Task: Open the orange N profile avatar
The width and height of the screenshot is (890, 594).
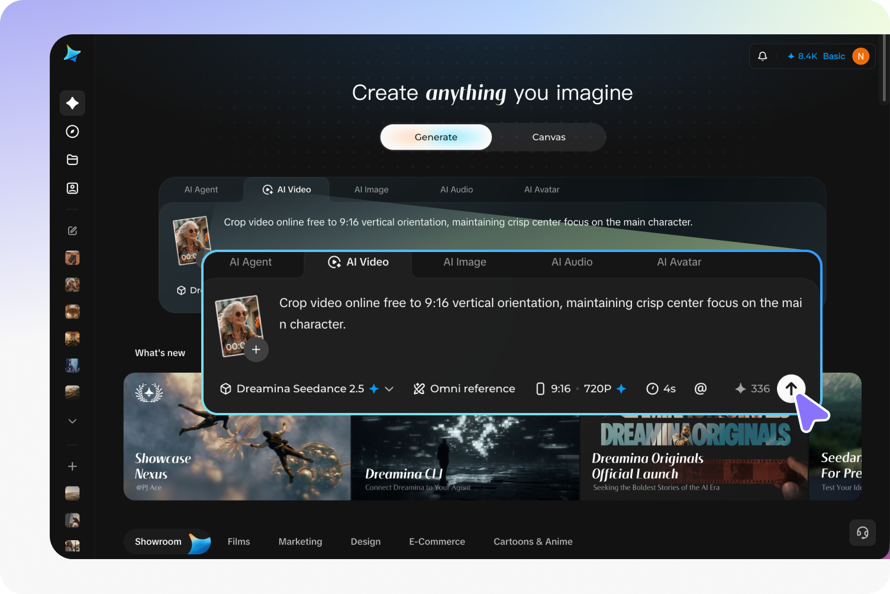Action: tap(860, 56)
